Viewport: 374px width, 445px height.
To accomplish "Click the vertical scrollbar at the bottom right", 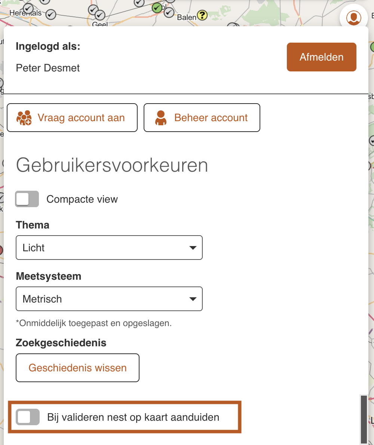I will [x=364, y=419].
